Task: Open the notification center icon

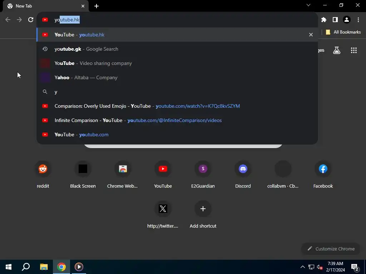Action: (x=355, y=267)
